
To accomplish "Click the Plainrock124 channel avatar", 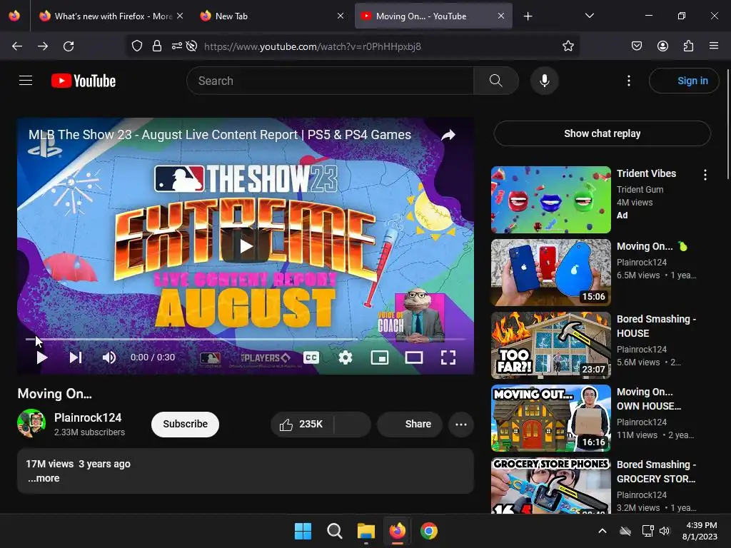I will click(x=31, y=423).
